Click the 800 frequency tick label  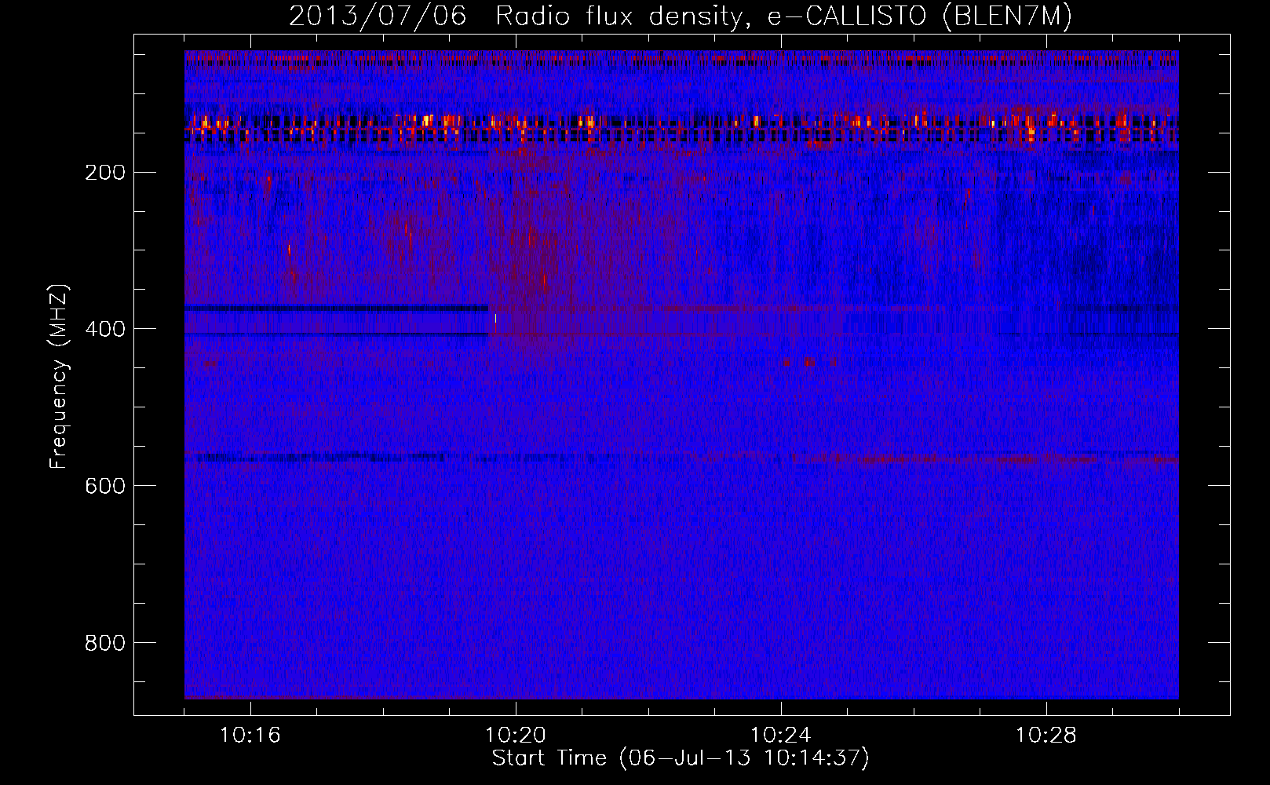(104, 643)
